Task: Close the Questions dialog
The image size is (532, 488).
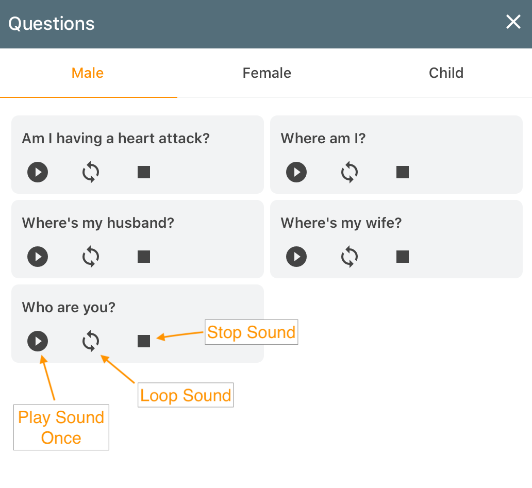Action: (x=513, y=22)
